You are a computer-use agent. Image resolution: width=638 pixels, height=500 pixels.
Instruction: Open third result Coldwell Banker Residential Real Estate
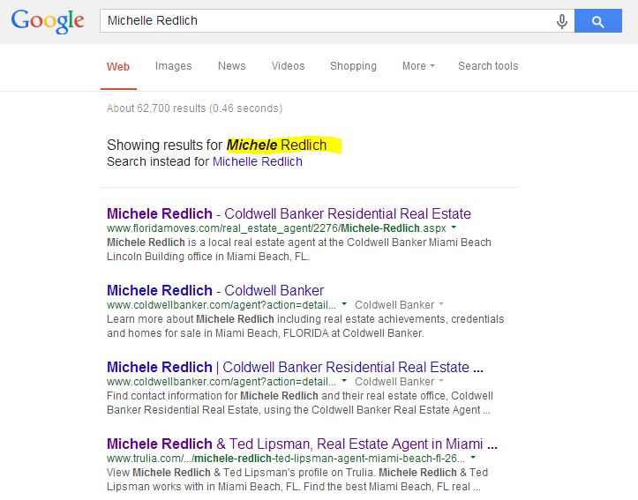295,367
